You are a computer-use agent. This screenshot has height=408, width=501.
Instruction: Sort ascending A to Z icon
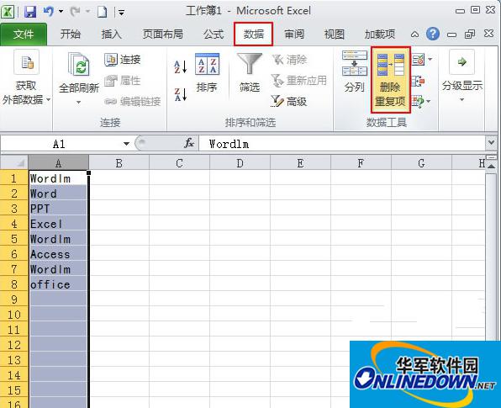click(x=181, y=66)
